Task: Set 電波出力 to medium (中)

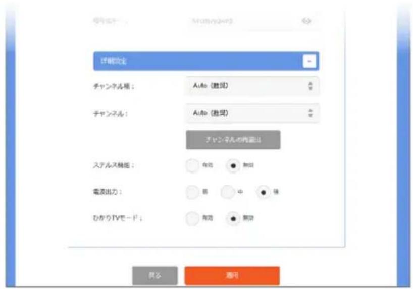Action: pyautogui.click(x=228, y=192)
